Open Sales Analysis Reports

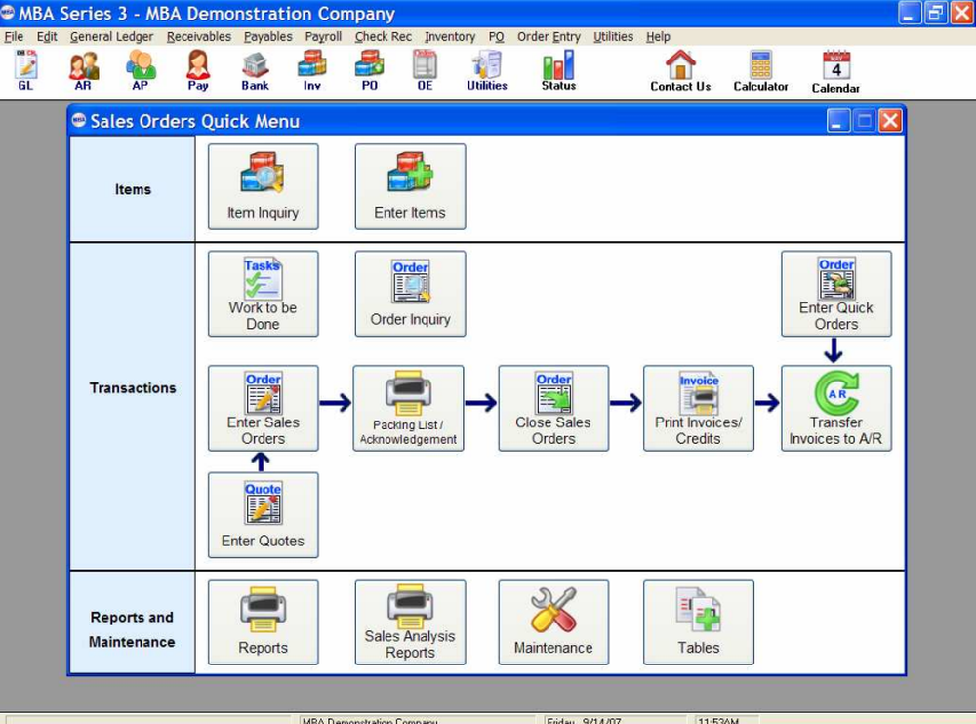[x=410, y=623]
